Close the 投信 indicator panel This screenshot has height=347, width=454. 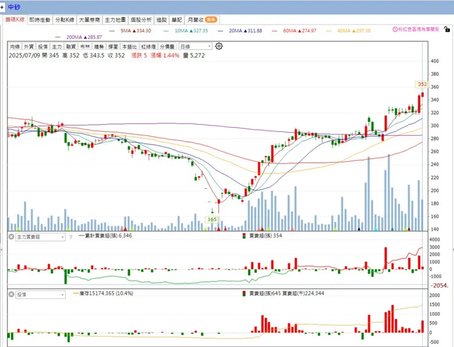pos(11,294)
